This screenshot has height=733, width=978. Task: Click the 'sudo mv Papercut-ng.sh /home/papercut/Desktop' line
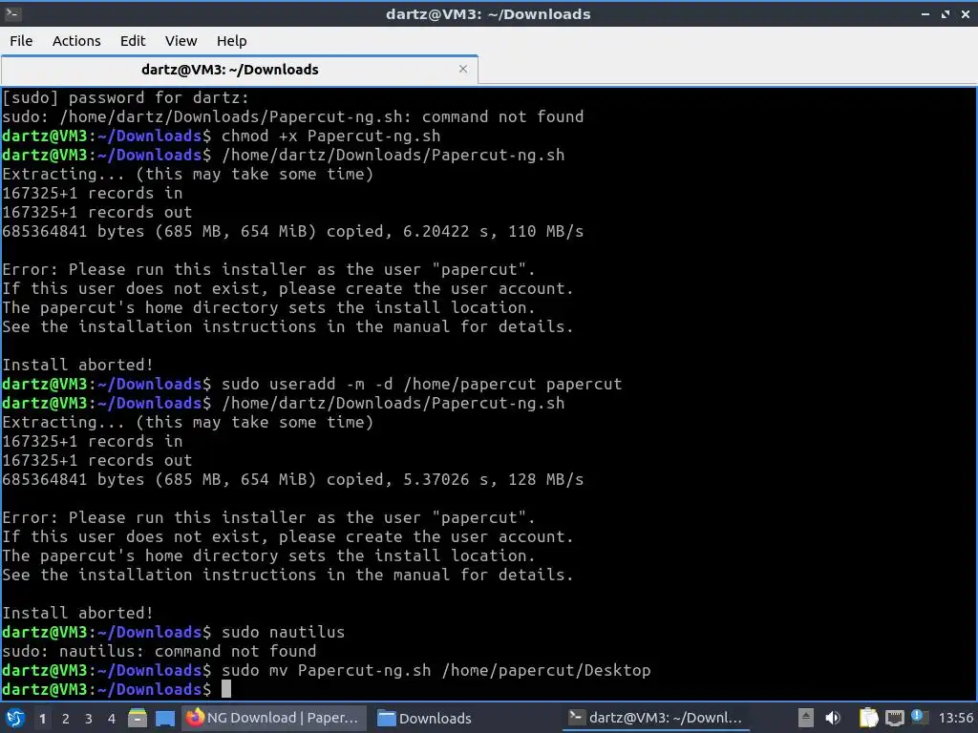point(436,671)
